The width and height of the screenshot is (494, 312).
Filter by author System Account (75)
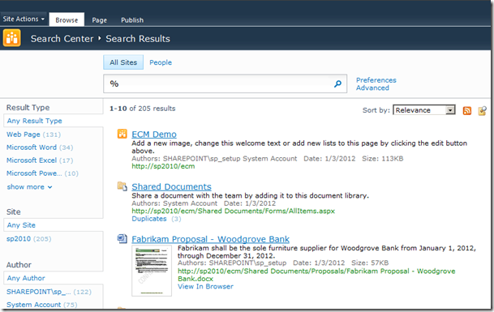coord(41,305)
